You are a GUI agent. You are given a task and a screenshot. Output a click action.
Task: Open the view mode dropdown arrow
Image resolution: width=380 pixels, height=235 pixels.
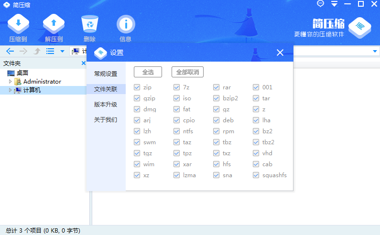point(62,52)
